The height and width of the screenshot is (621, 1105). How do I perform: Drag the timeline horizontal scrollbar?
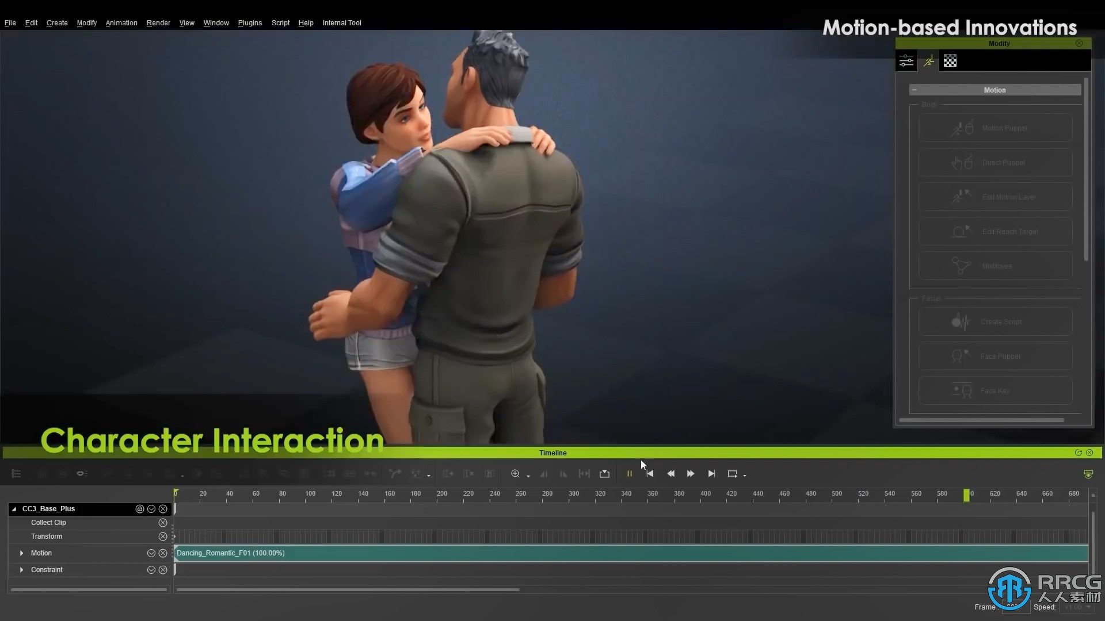pos(346,589)
